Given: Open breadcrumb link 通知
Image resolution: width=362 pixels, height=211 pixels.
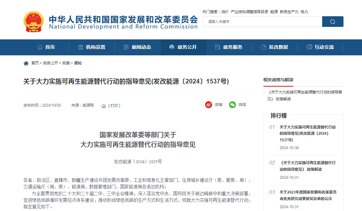Looking at the screenshot, I should coord(77,63).
